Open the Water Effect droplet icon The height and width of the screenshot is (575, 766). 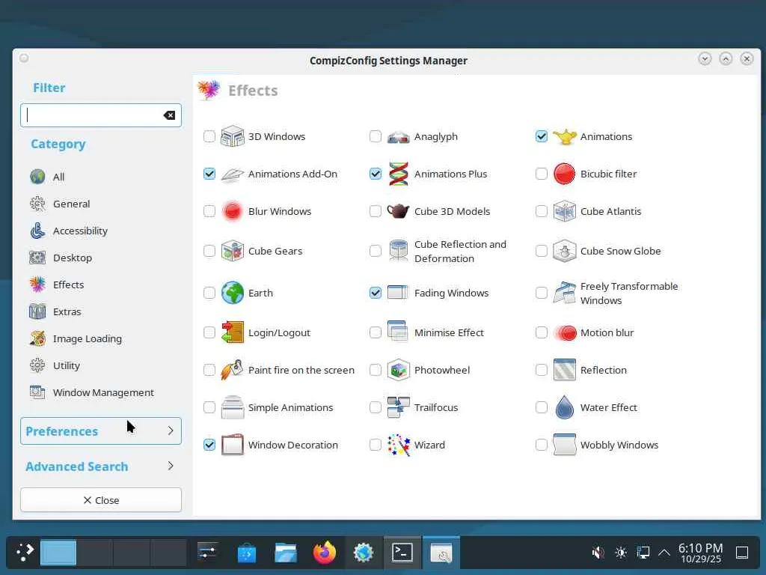(x=564, y=407)
